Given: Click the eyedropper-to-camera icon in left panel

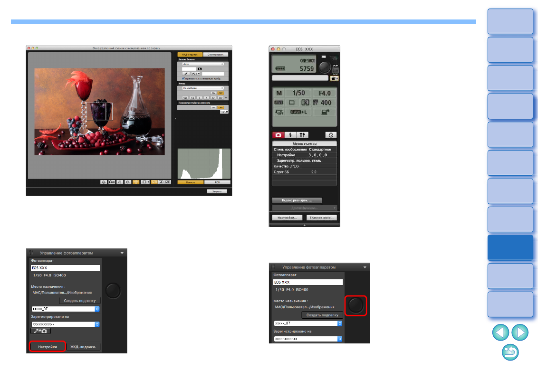Looking at the screenshot, I should 41,331.
